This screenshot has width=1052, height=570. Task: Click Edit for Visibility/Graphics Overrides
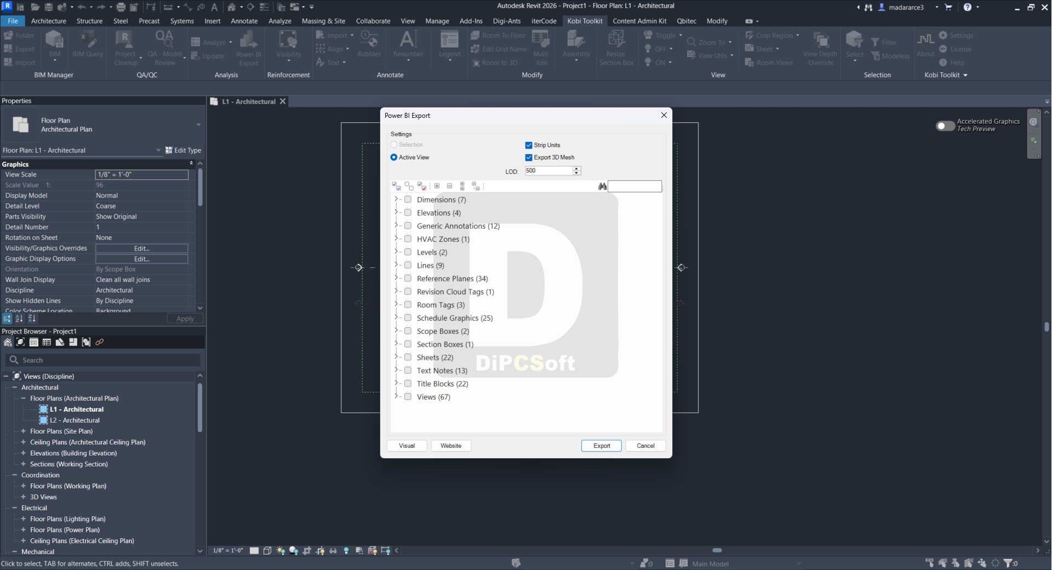tap(142, 248)
